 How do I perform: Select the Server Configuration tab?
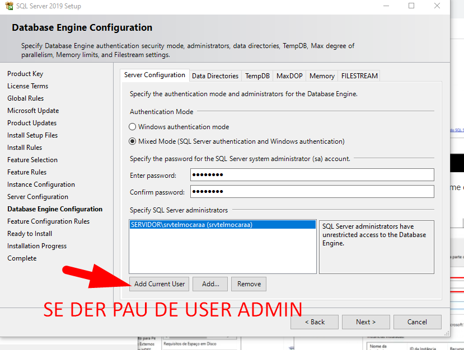click(x=154, y=75)
